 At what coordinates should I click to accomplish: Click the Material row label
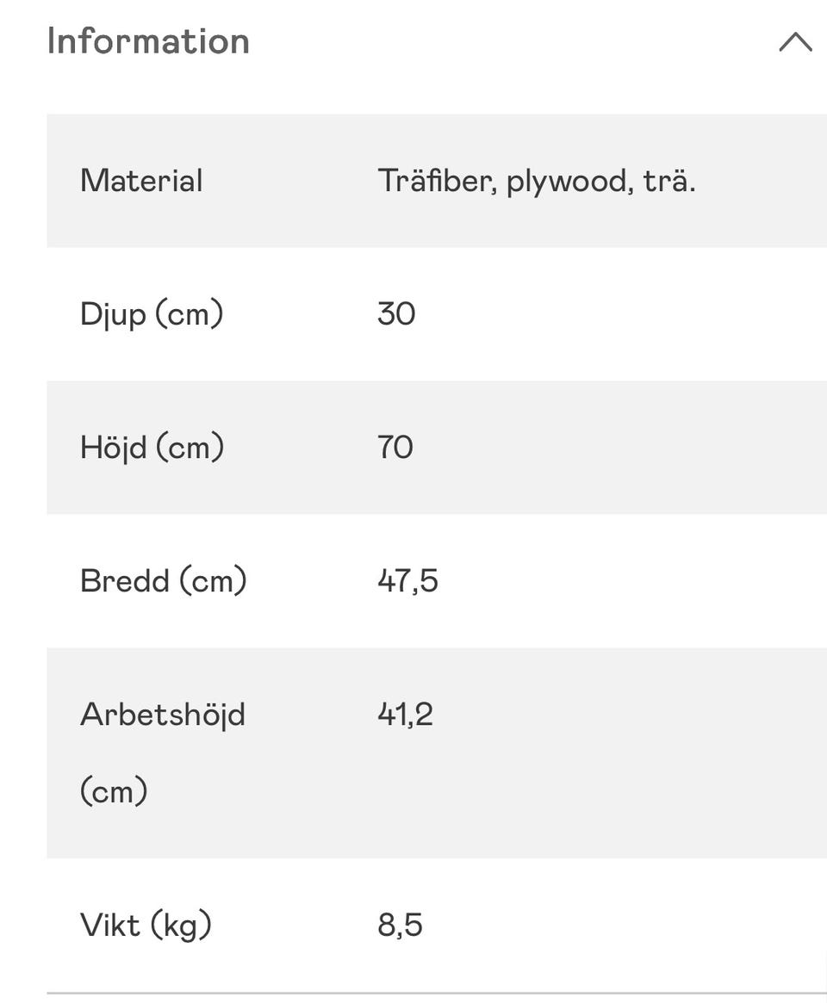141,181
